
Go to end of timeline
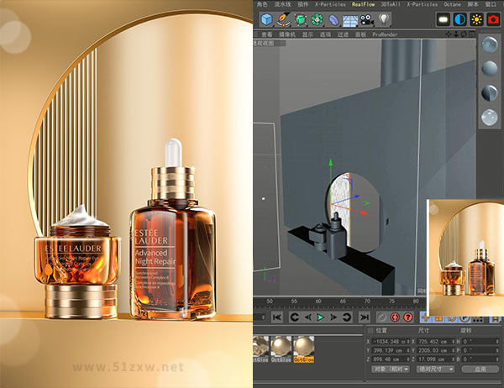[x=365, y=317]
